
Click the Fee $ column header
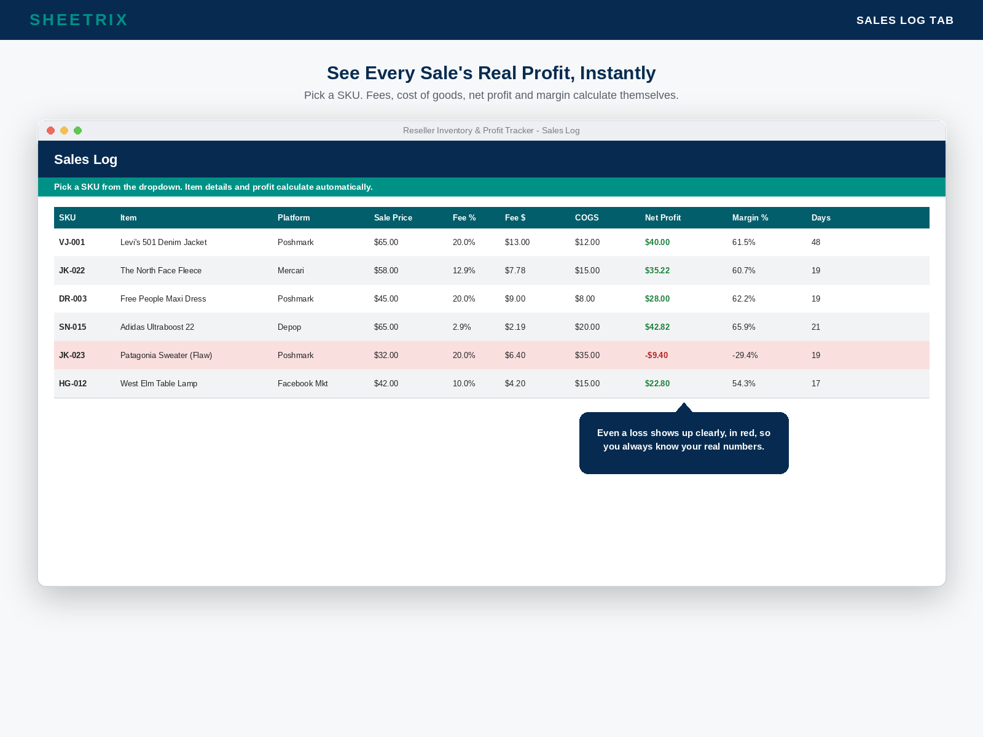pos(515,217)
